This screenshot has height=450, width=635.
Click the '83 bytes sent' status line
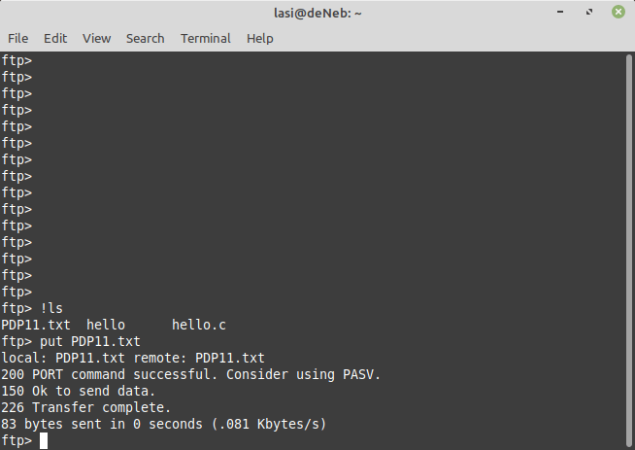tap(164, 424)
